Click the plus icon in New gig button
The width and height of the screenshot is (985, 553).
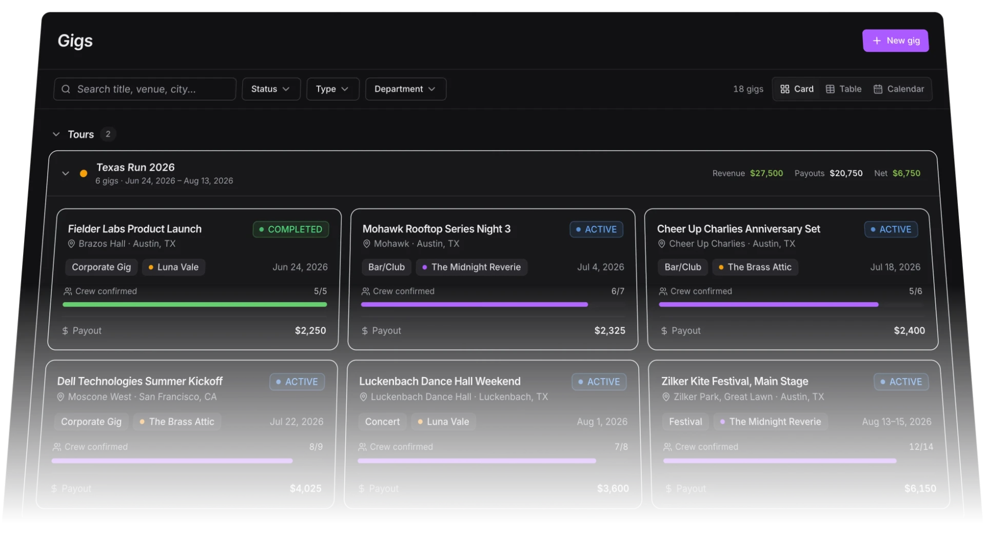click(877, 41)
